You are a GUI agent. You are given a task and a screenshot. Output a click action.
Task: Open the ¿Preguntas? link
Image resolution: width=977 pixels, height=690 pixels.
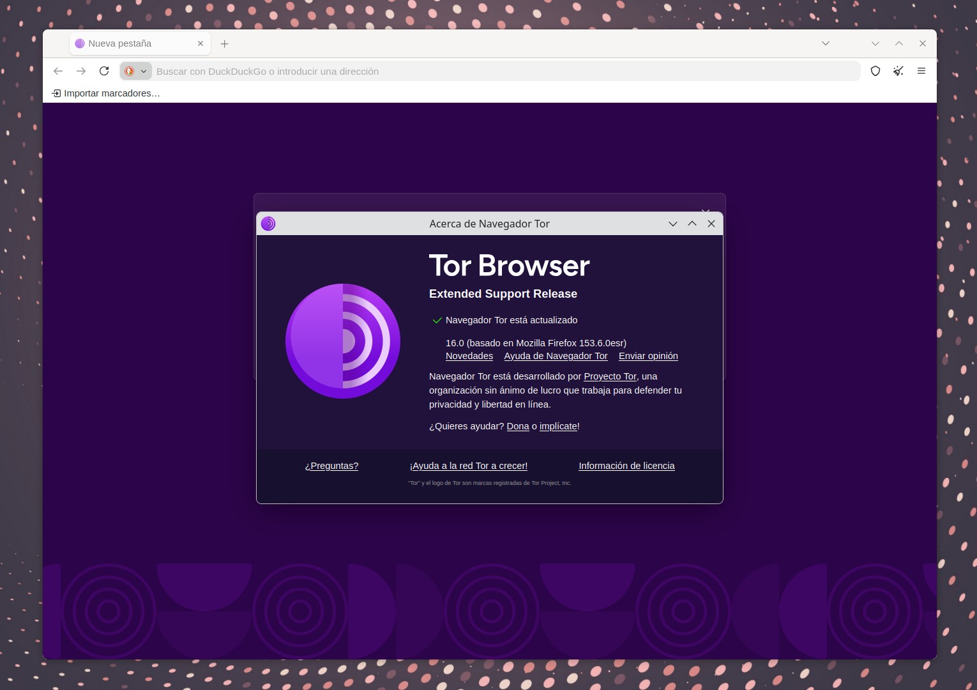point(331,466)
